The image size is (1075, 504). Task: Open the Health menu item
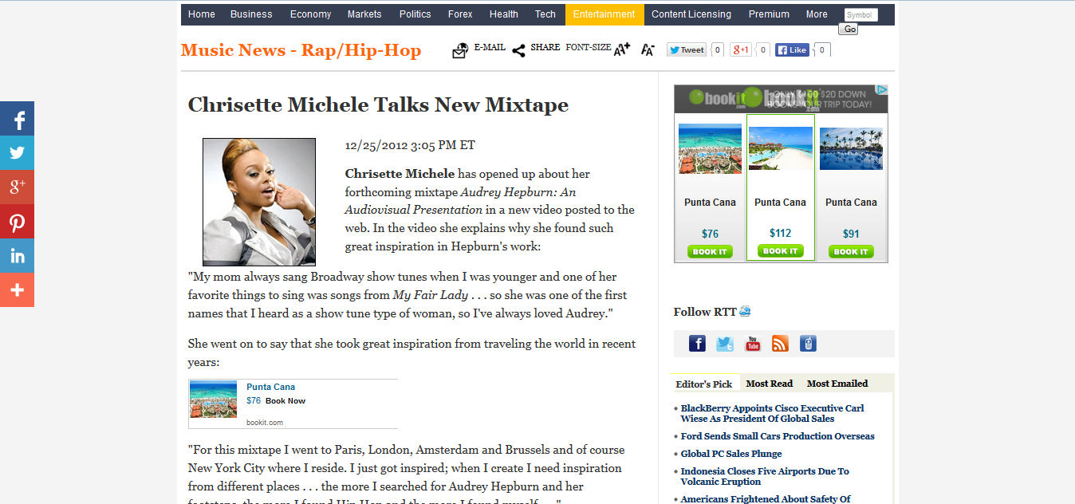coord(504,14)
